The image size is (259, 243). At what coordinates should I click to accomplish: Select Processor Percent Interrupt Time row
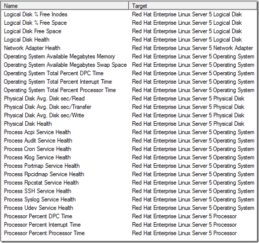pyautogui.click(x=129, y=225)
